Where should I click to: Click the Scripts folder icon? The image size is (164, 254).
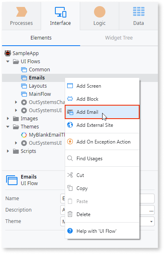tap(16, 151)
